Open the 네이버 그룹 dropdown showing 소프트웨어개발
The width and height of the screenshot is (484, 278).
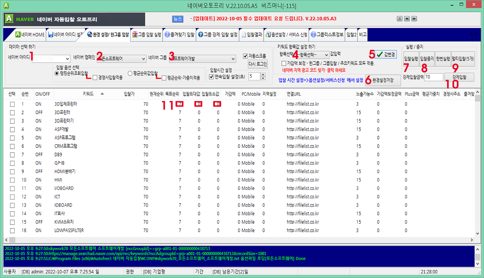(x=234, y=58)
